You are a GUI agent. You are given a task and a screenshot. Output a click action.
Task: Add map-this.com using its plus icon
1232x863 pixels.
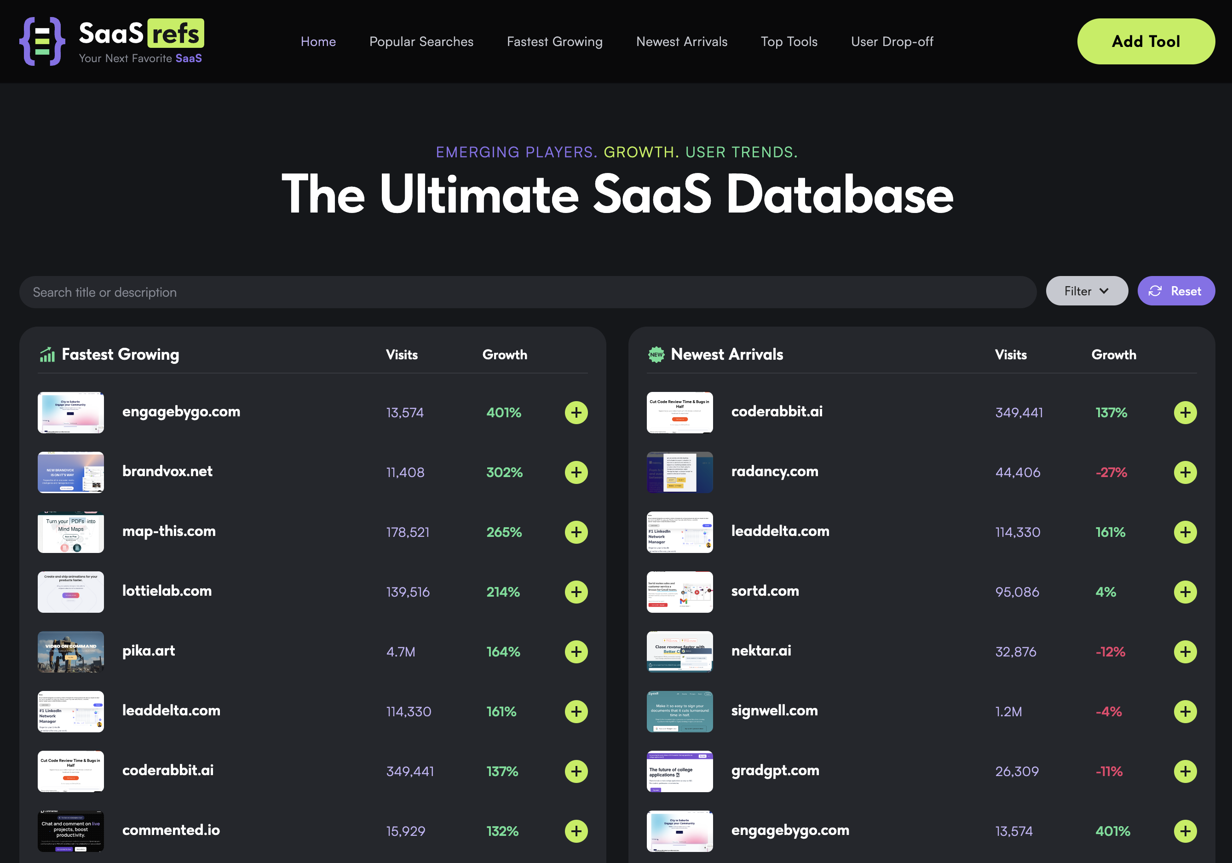coord(576,532)
